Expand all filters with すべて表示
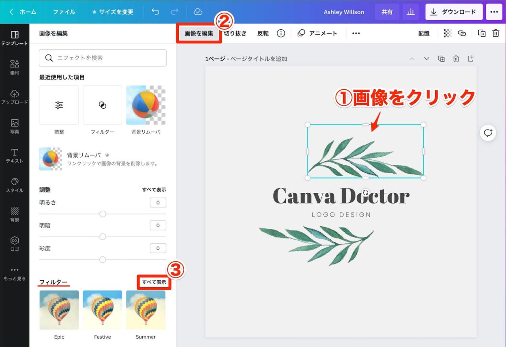This screenshot has height=347, width=506. coord(154,282)
